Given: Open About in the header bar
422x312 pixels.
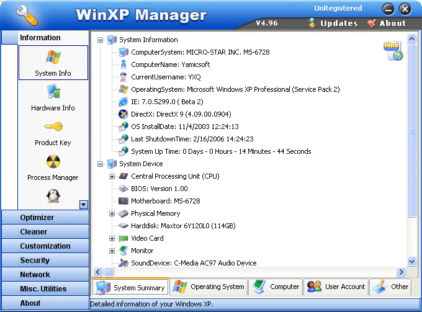Looking at the screenshot, I should pos(387,24).
